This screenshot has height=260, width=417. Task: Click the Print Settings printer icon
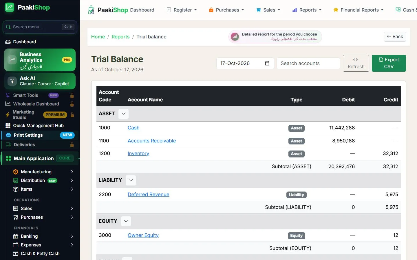click(8, 135)
